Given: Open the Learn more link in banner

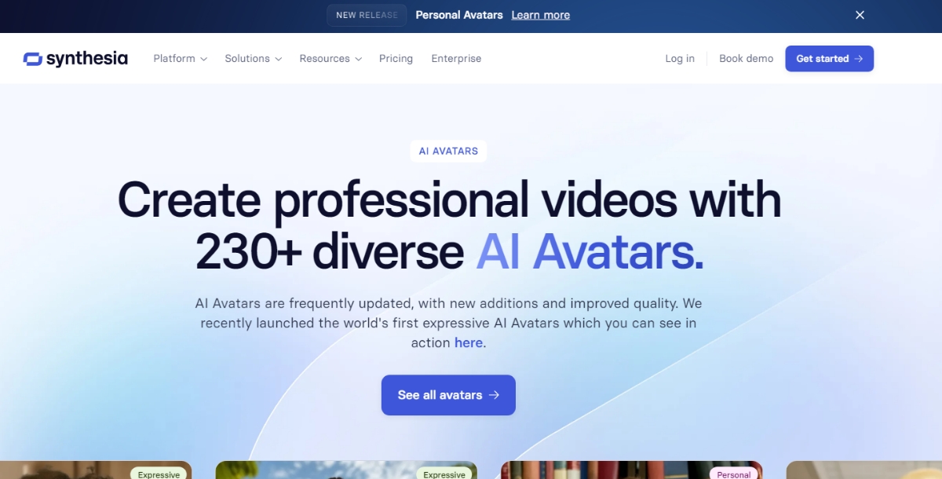Looking at the screenshot, I should click(540, 15).
